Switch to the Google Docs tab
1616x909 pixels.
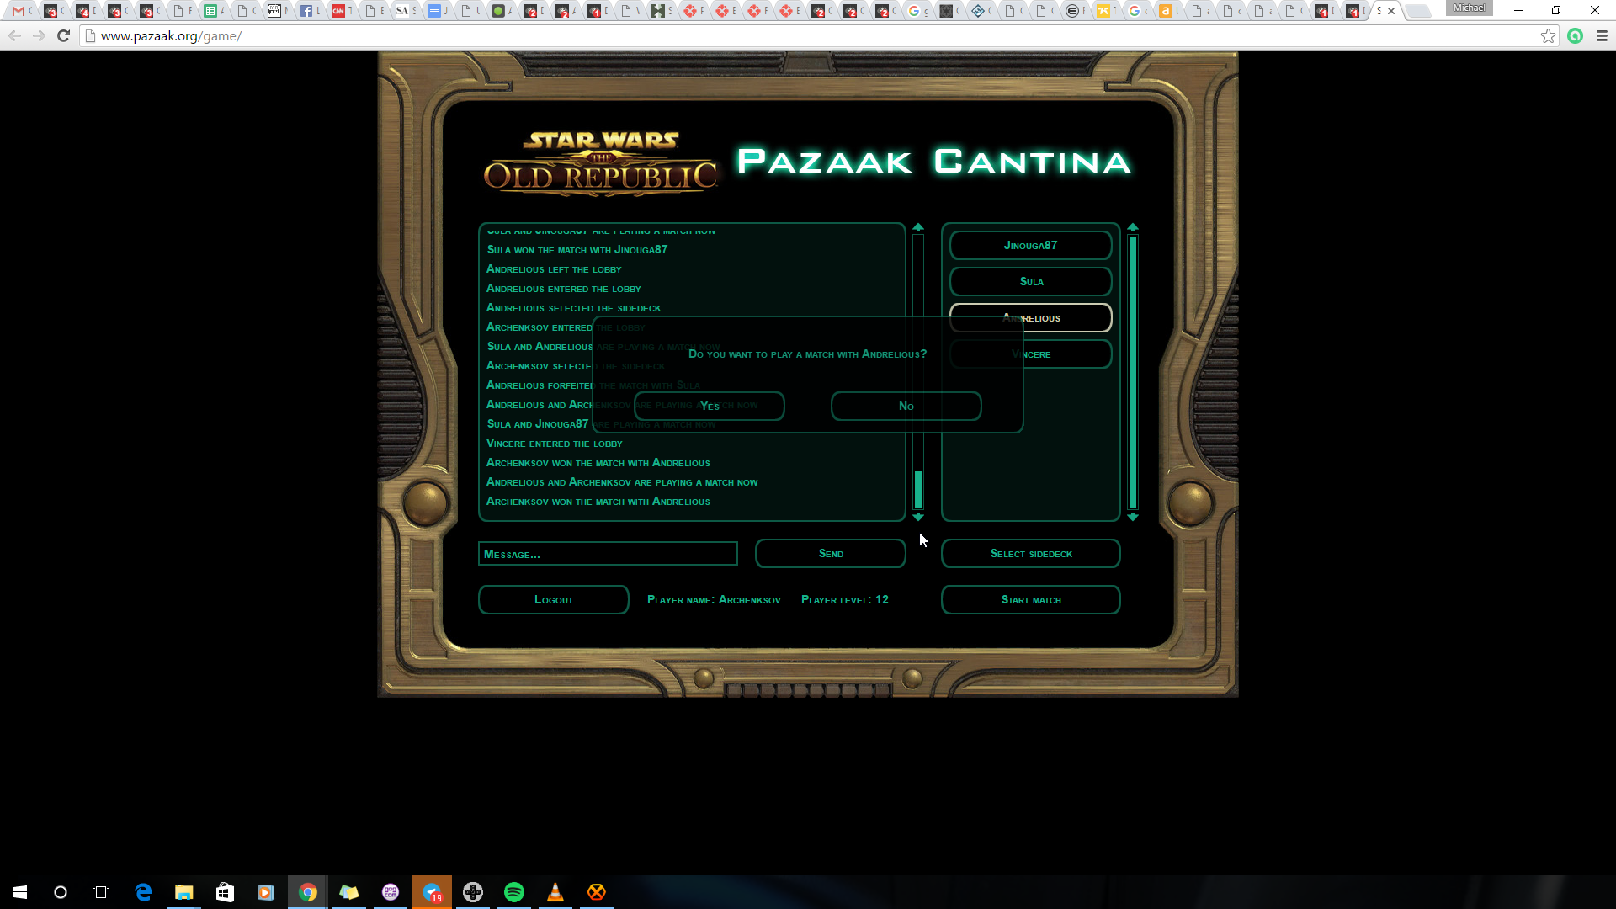click(x=436, y=11)
